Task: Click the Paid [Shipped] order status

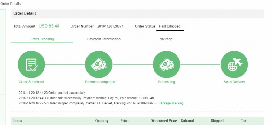Action: click(170, 26)
